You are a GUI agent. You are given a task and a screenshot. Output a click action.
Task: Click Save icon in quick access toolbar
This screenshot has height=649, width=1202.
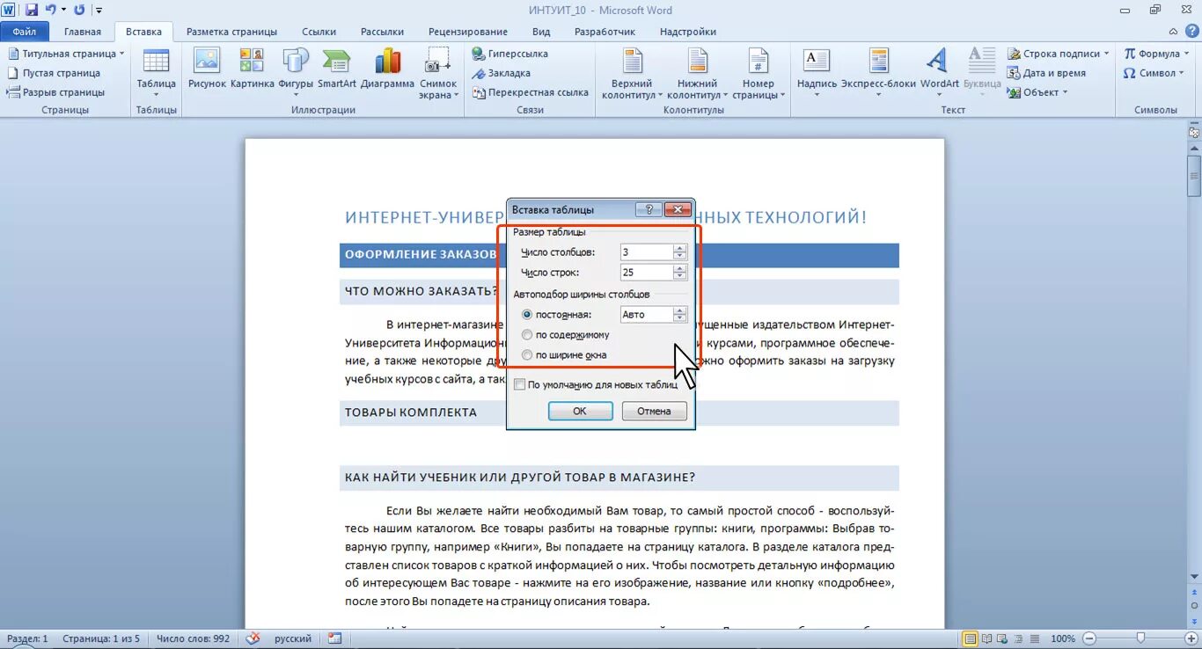(32, 10)
